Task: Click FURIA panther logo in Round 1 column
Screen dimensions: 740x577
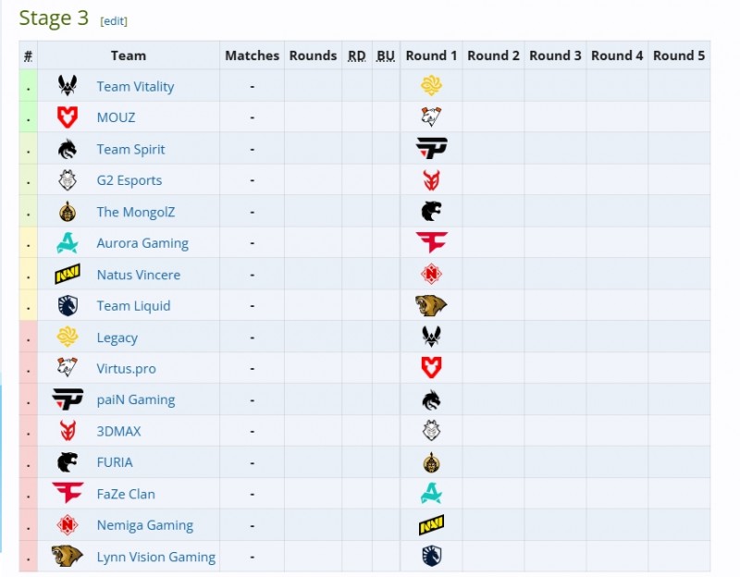Action: pyautogui.click(x=431, y=212)
